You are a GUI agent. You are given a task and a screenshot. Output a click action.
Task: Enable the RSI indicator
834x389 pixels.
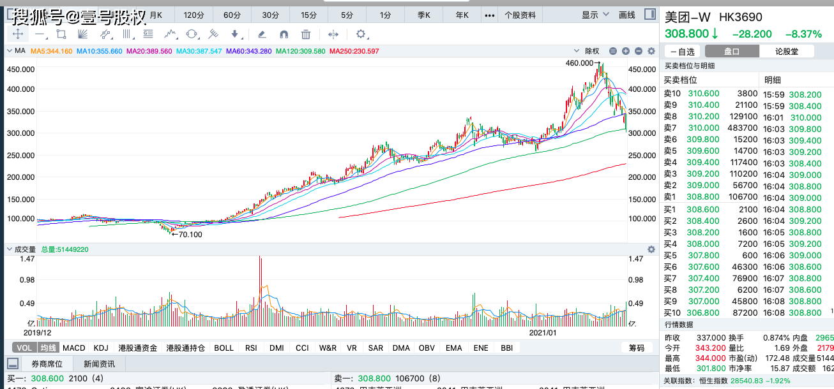251,348
